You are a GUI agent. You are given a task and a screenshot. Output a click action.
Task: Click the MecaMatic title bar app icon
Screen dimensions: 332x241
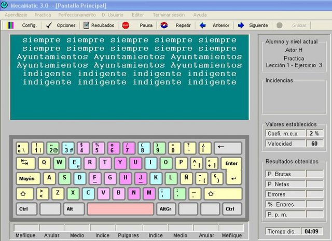point(4,5)
